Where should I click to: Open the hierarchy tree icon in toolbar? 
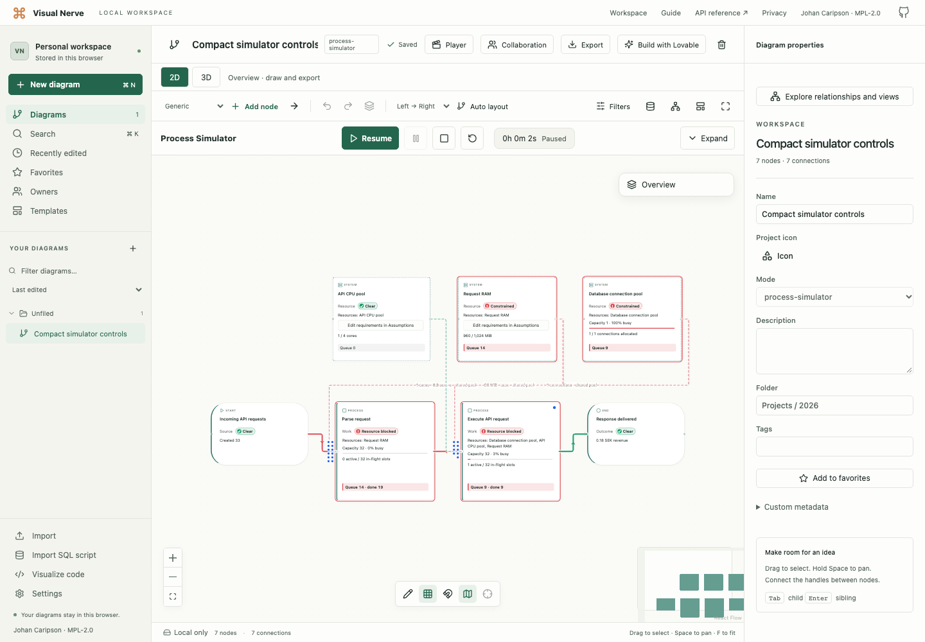pyautogui.click(x=675, y=107)
